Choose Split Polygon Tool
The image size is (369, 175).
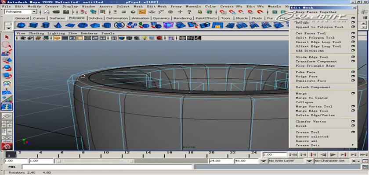[x=315, y=38]
